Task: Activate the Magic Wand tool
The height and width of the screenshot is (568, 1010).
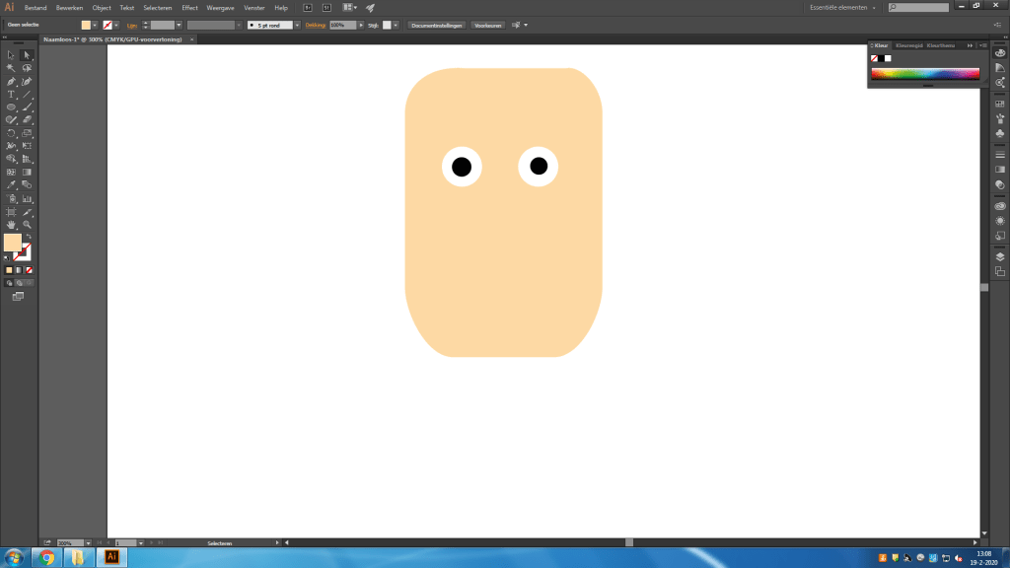Action: coord(11,68)
